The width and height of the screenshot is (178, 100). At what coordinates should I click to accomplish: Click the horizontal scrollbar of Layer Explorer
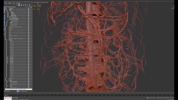click(x=19, y=89)
